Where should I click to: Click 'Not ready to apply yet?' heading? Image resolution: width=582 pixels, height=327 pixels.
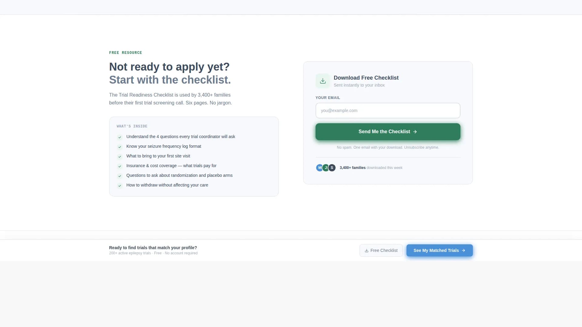tap(169, 67)
